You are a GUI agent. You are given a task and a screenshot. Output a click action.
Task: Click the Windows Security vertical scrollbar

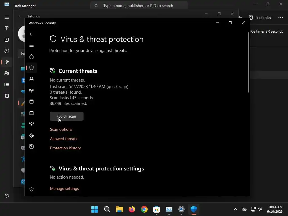(248, 62)
